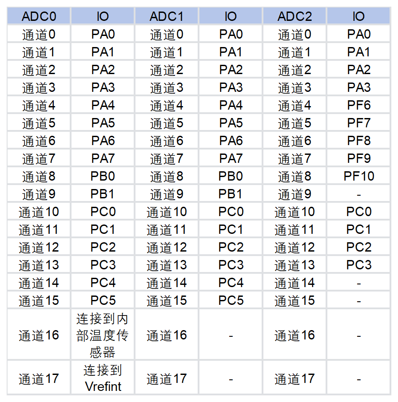
Task: Click PC0 next to ADC2 通道10
Action: click(x=358, y=211)
